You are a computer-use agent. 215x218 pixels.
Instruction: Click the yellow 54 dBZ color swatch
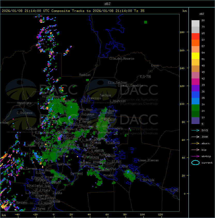coord(195,56)
